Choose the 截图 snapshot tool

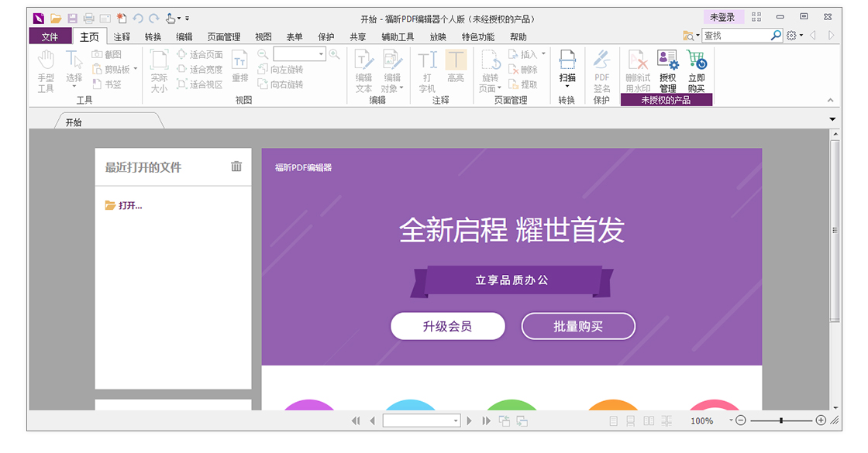coord(107,54)
